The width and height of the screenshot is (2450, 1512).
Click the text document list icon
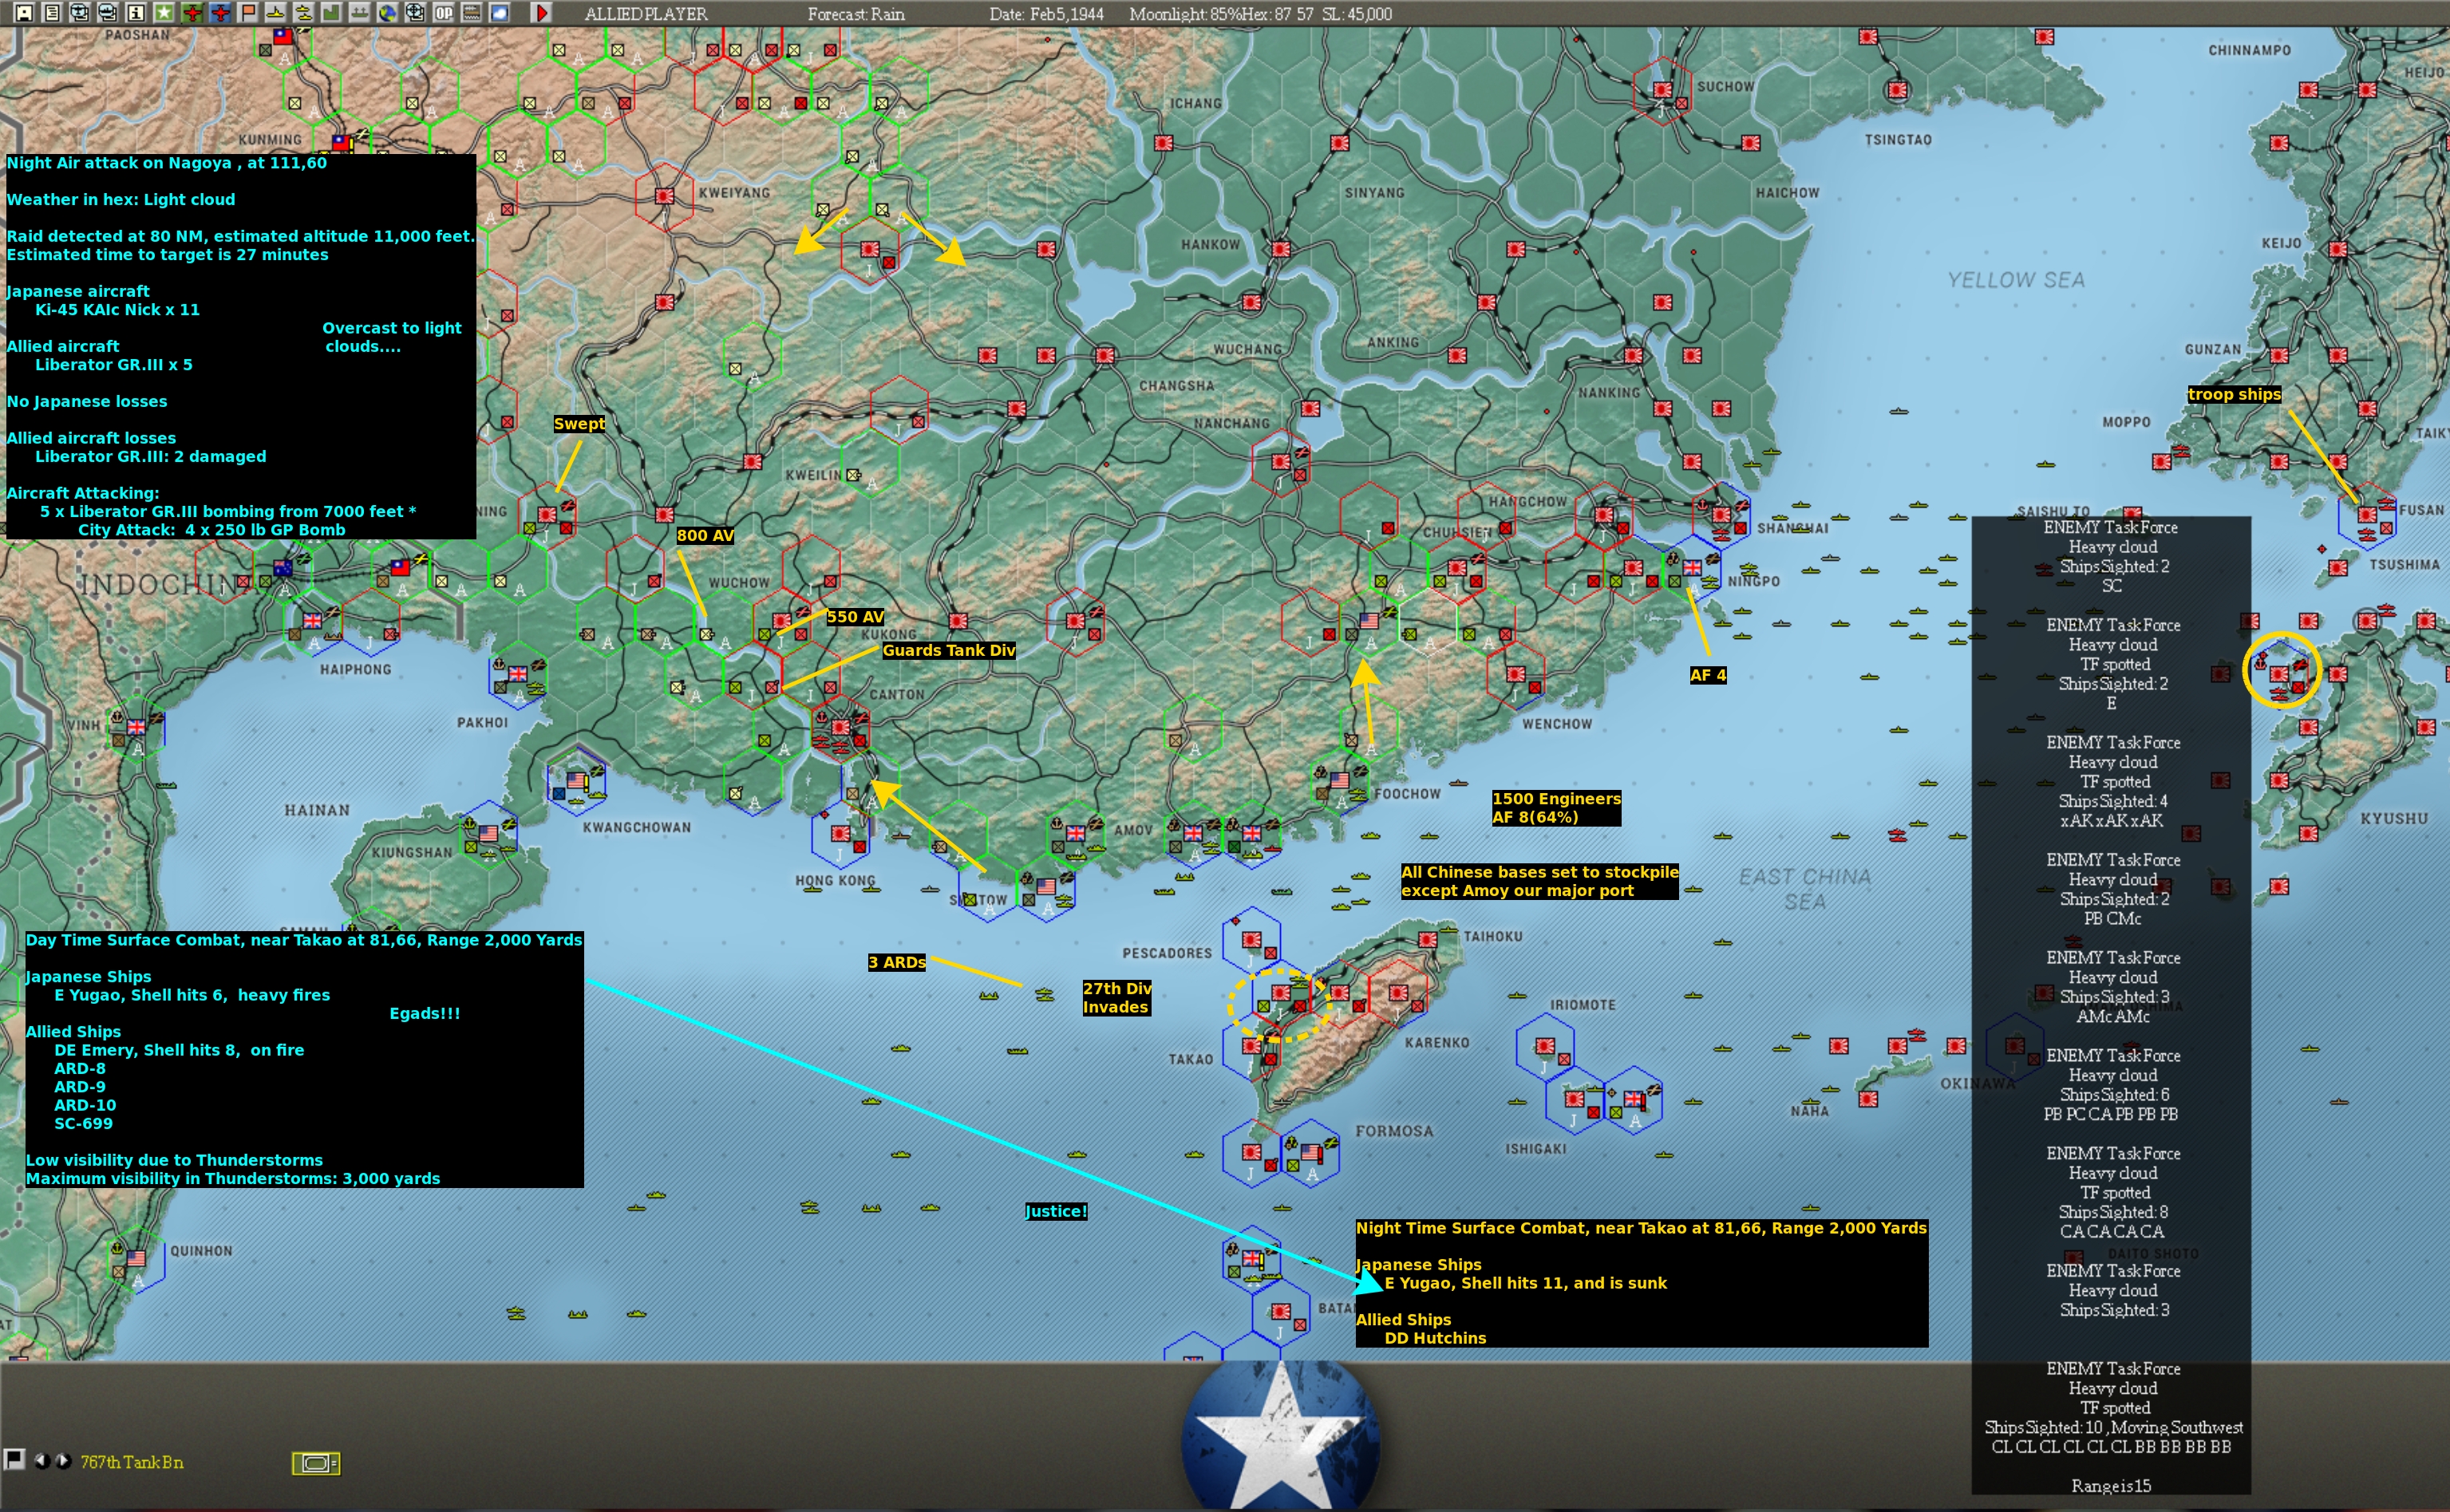point(52,13)
